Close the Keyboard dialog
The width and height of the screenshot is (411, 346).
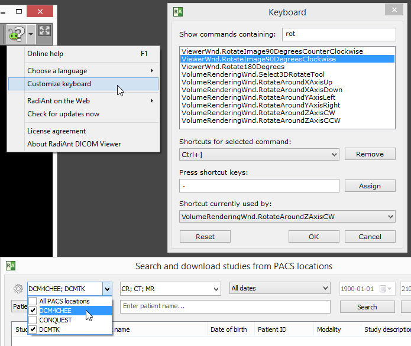(394, 10)
